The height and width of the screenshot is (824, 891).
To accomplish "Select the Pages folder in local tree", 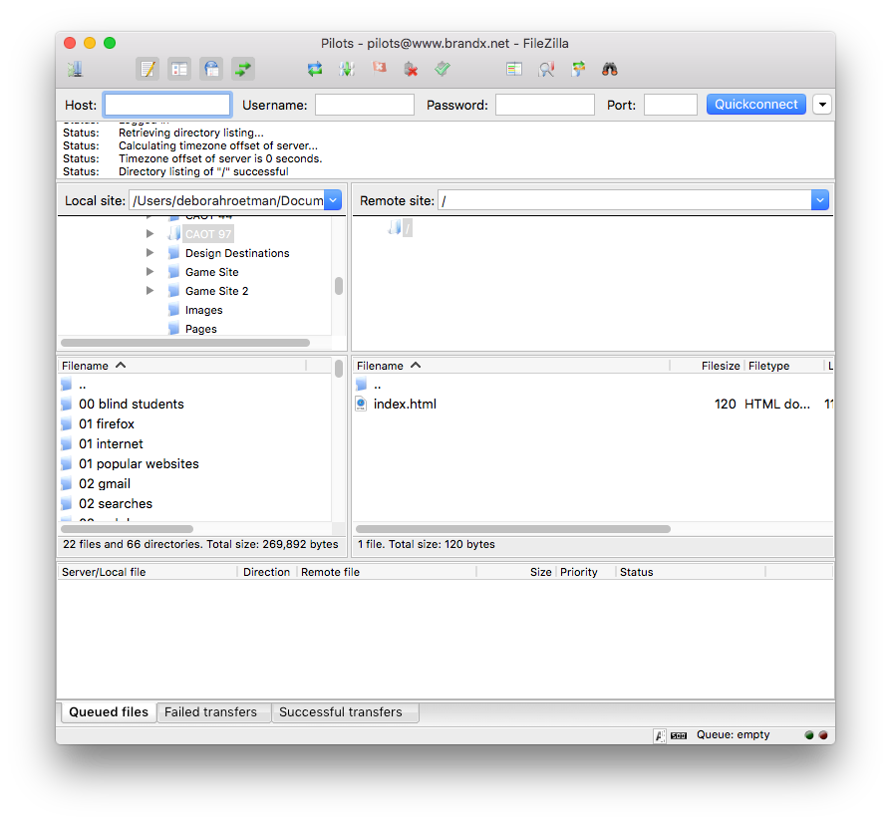I will tap(200, 329).
